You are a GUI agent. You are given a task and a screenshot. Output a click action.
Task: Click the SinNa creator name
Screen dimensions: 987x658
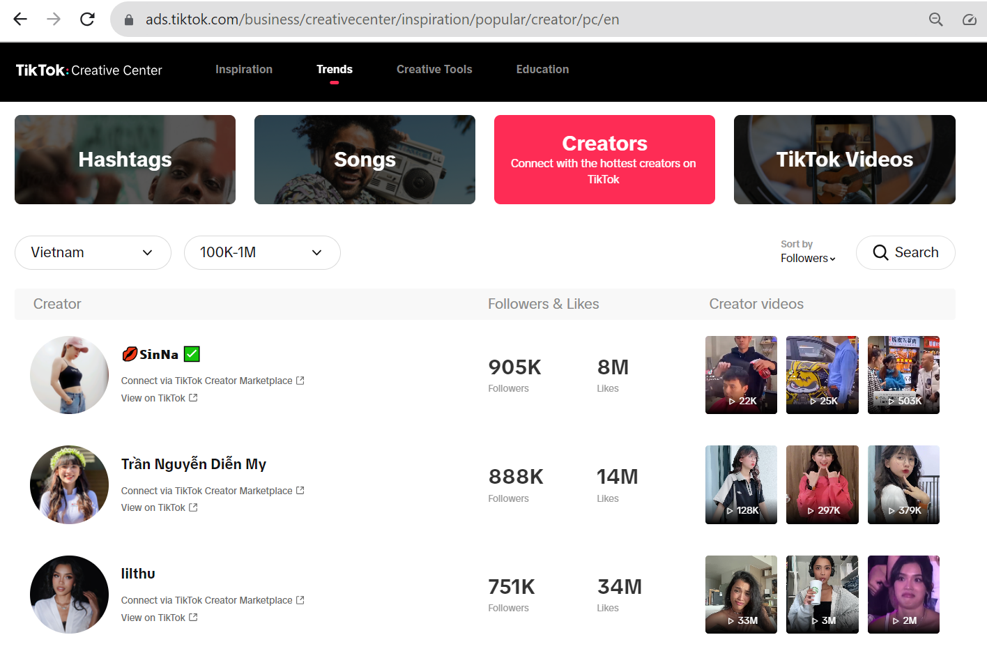[161, 354]
